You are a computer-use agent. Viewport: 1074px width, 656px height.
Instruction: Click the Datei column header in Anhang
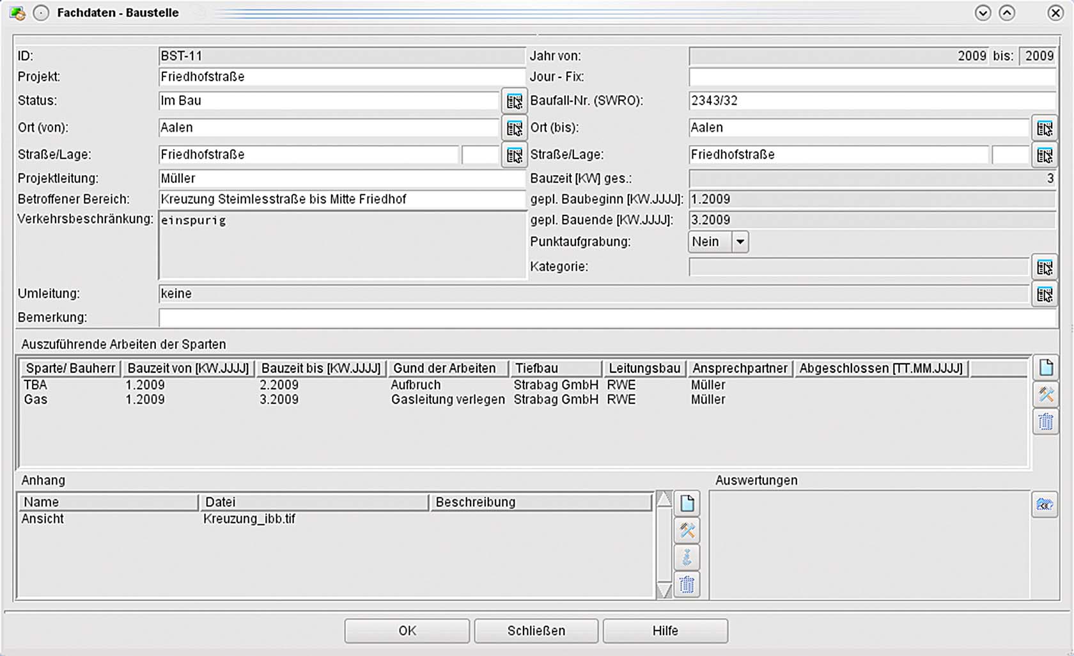point(313,502)
